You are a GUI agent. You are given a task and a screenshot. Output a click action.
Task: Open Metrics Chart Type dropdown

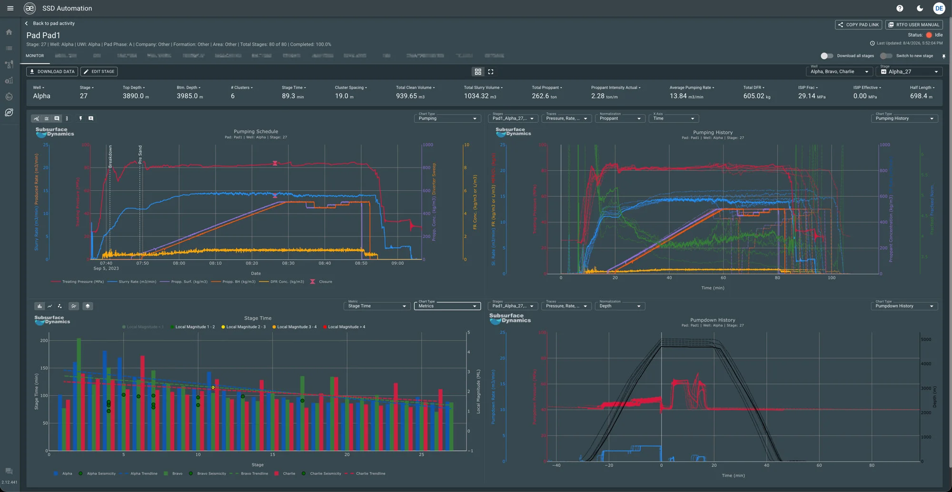(447, 306)
